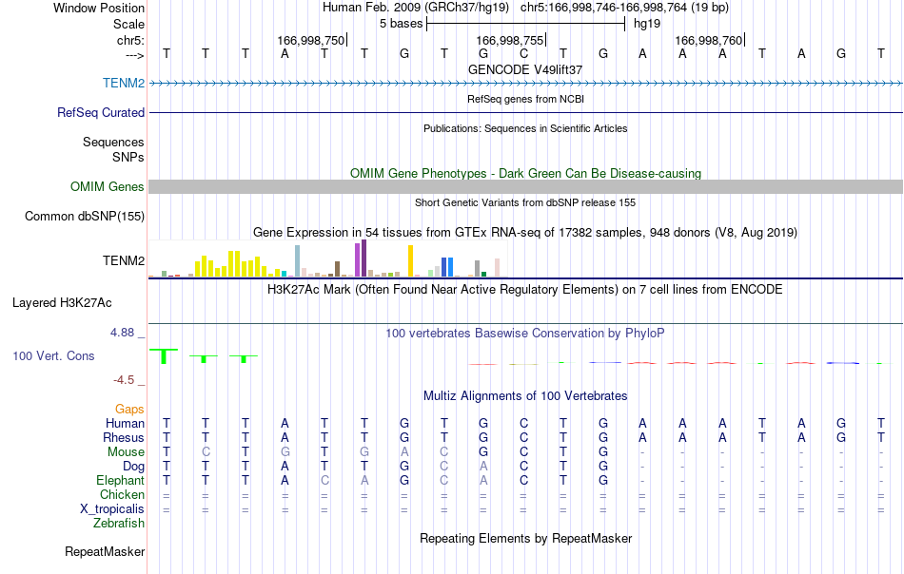
Task: Open the RefSeq Curated track label
Action: [x=100, y=112]
